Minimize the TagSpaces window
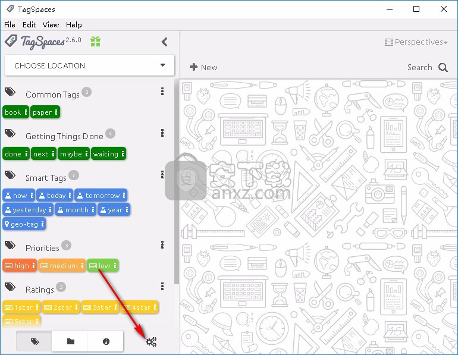The height and width of the screenshot is (355, 458). (x=390, y=9)
